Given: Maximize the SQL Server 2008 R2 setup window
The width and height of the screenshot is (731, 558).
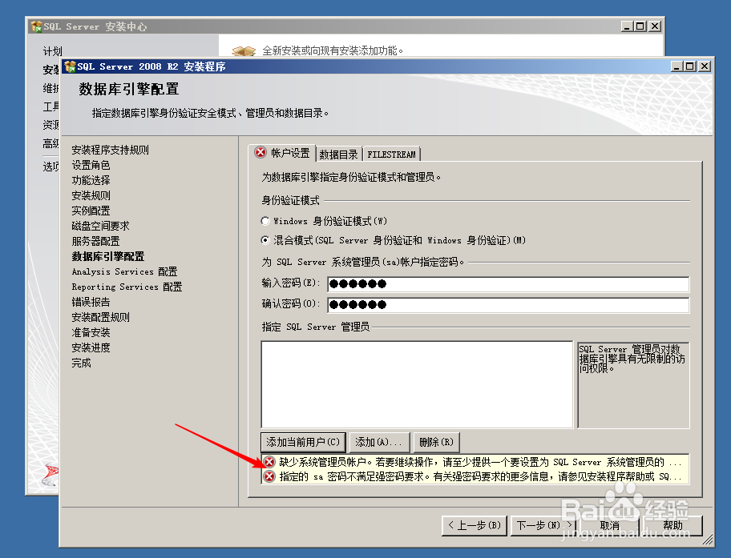Looking at the screenshot, I should pyautogui.click(x=689, y=66).
